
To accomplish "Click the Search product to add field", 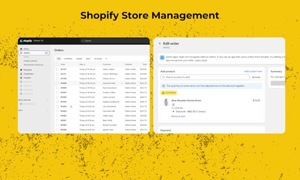I will 205,77.
